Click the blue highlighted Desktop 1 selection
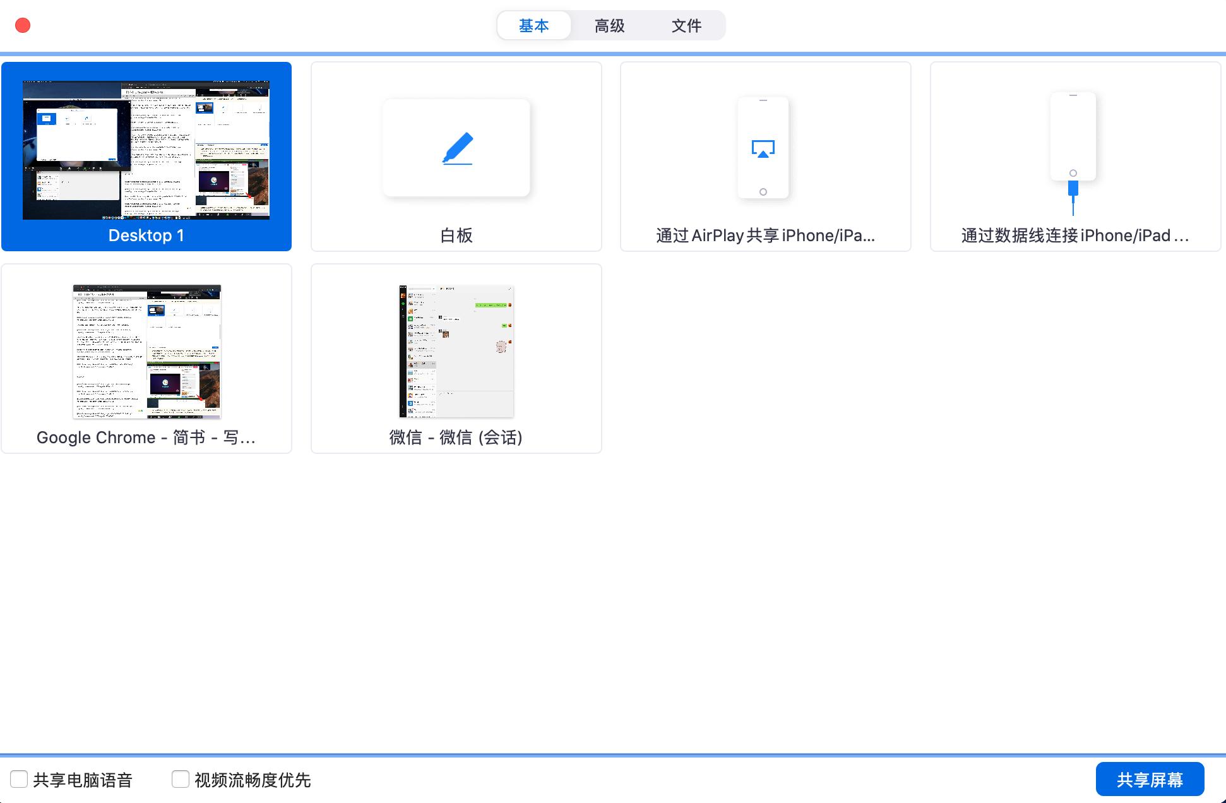 [x=146, y=156]
